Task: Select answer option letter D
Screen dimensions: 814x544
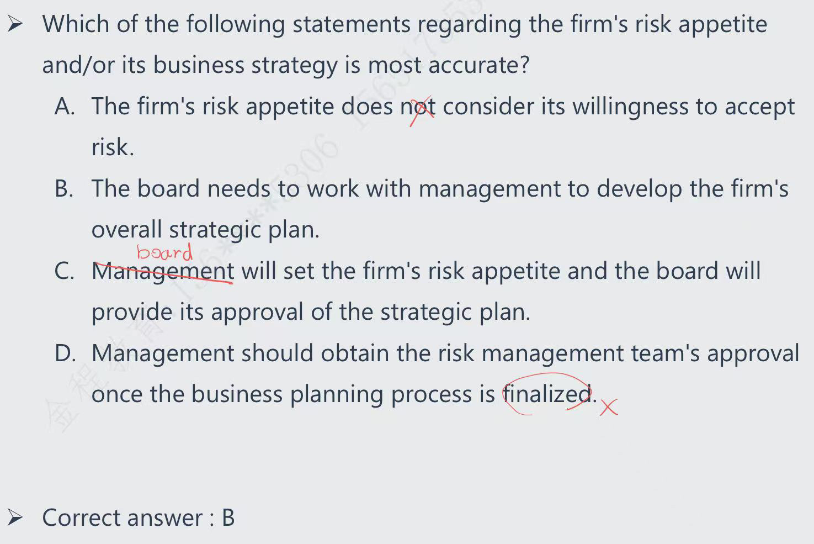Action: coord(65,353)
